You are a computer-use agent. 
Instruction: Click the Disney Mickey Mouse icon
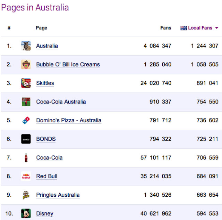pos(26,213)
